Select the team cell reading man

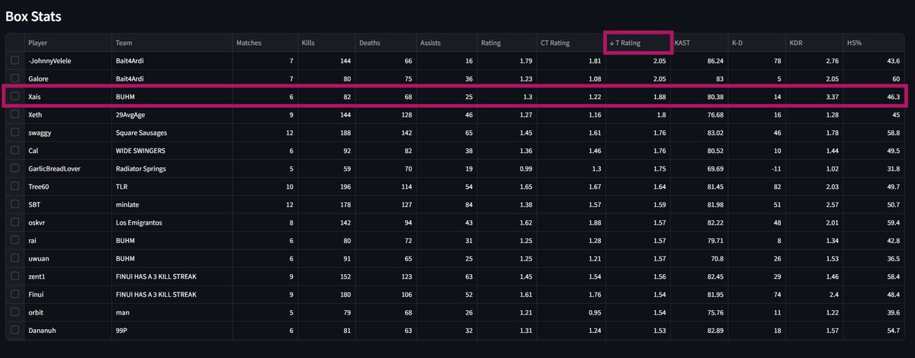point(172,312)
